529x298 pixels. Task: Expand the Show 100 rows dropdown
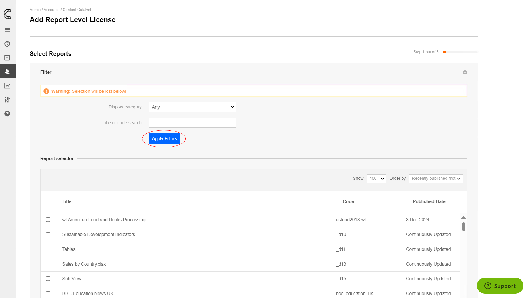(376, 179)
